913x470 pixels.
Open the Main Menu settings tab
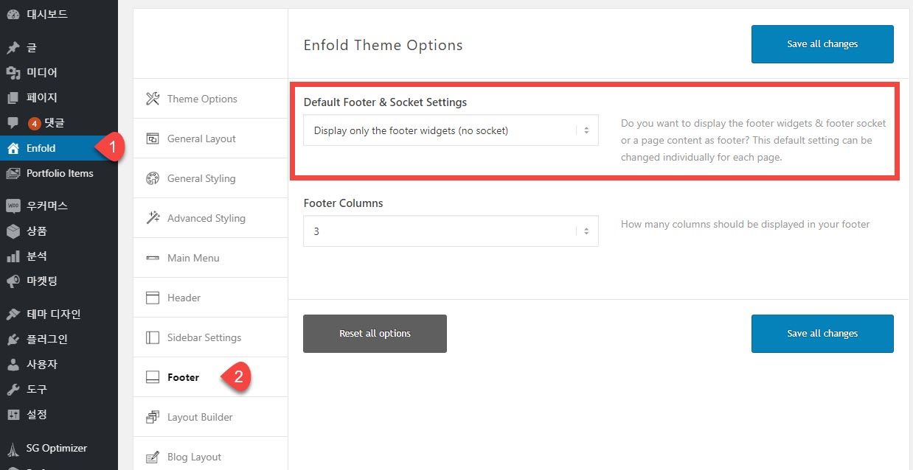point(210,258)
